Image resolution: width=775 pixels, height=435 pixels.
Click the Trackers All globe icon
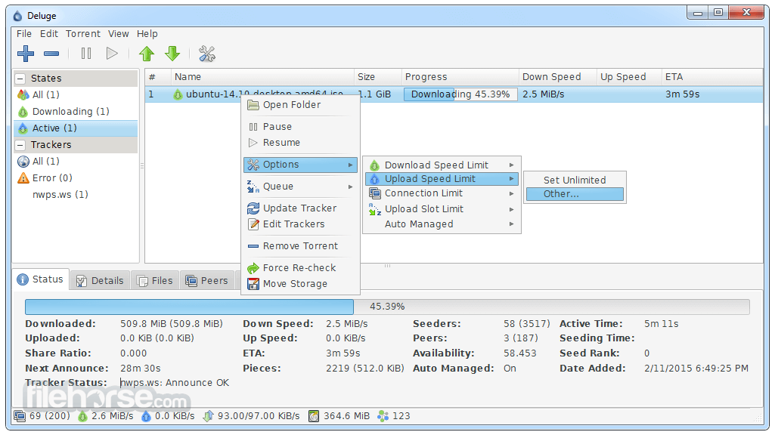[23, 162]
